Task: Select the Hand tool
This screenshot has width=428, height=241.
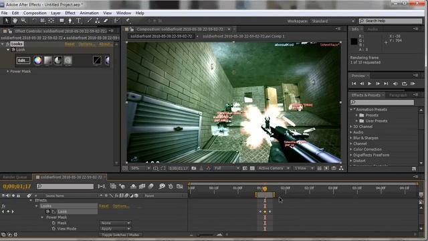Action: (15, 21)
